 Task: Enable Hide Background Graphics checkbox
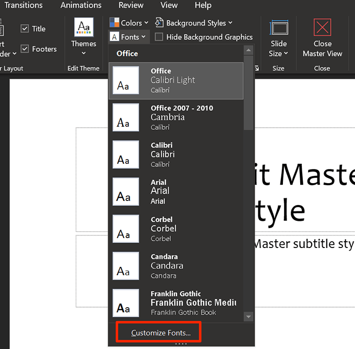pos(159,37)
